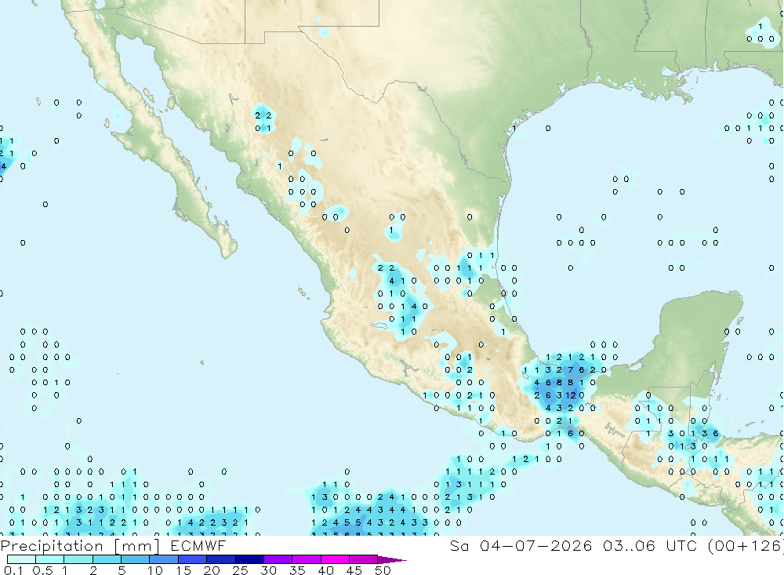Click the '(00+126)' forecast offset text

click(x=745, y=545)
